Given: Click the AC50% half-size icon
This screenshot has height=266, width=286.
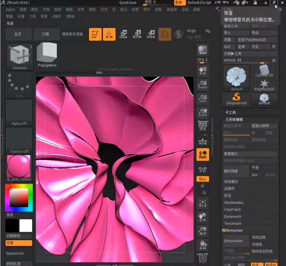Looking at the screenshot, I should (x=202, y=113).
